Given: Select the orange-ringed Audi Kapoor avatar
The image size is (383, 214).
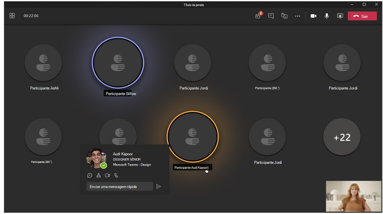Looking at the screenshot, I should [193, 136].
